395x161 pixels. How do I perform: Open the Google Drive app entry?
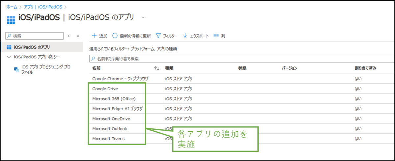[x=105, y=89]
